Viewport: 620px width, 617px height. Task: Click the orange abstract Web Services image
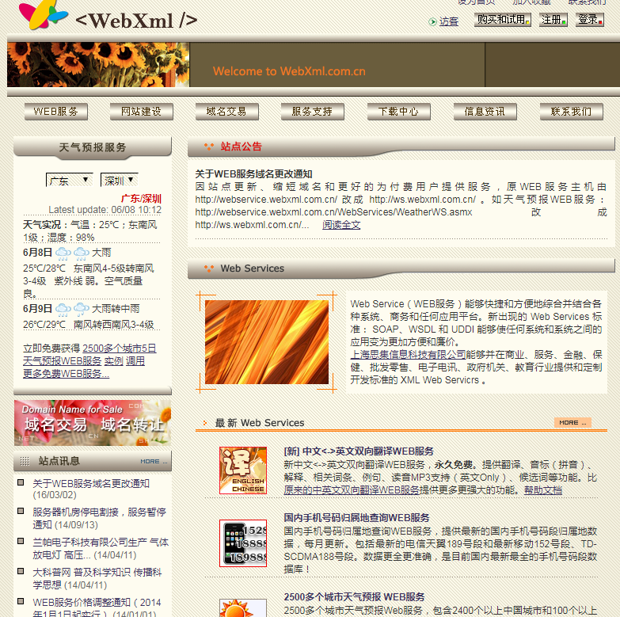tap(267, 342)
